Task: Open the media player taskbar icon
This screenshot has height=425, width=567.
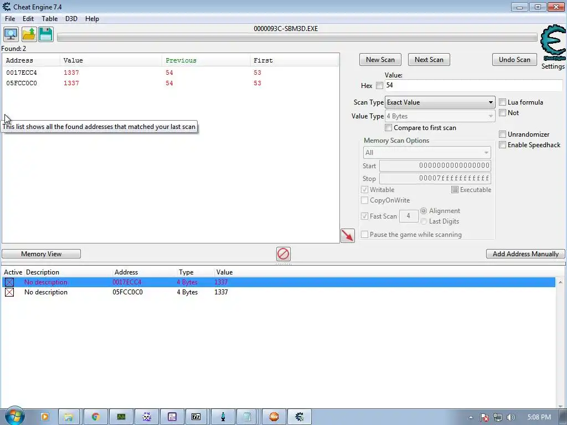Action: (x=45, y=417)
